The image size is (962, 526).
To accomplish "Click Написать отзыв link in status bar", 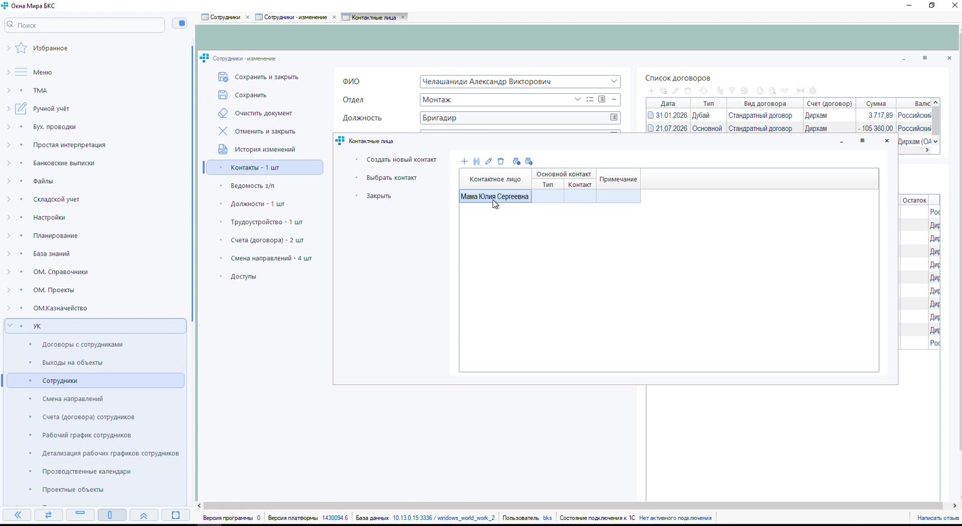I will pyautogui.click(x=938, y=518).
